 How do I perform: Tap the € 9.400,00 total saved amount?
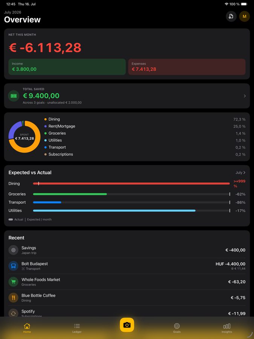click(x=41, y=96)
